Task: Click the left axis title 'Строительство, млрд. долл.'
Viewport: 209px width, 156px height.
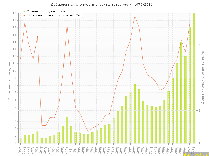Action: 10,78
